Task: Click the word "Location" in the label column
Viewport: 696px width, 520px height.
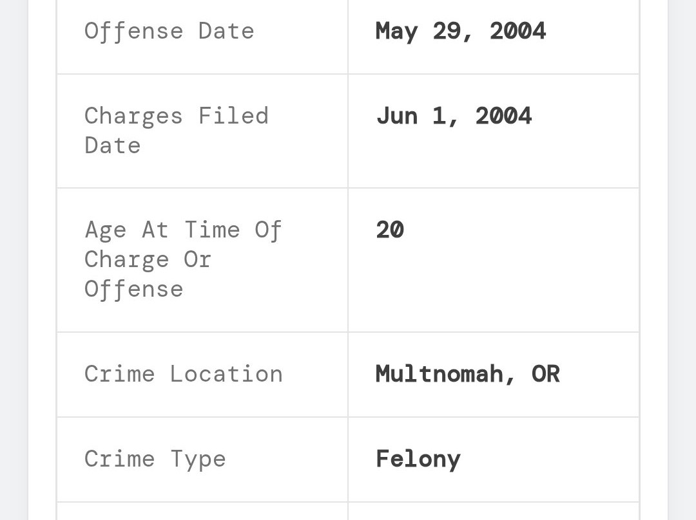Action: coord(226,374)
